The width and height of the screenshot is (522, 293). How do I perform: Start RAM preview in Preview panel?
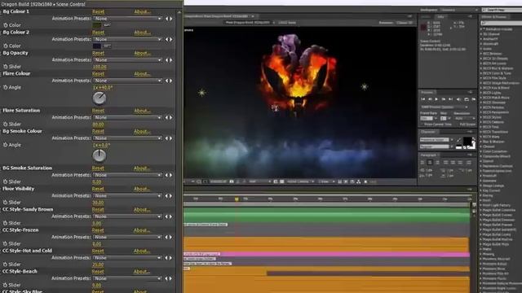click(473, 99)
